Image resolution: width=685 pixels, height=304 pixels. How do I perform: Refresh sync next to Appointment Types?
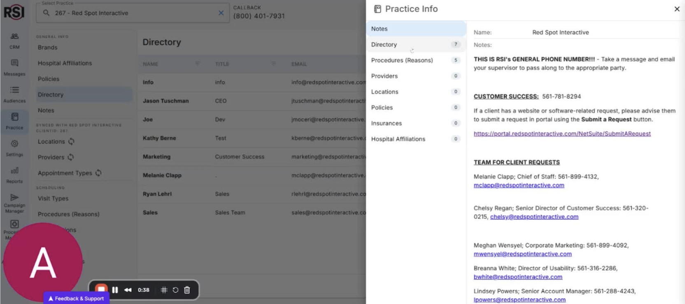pos(98,173)
